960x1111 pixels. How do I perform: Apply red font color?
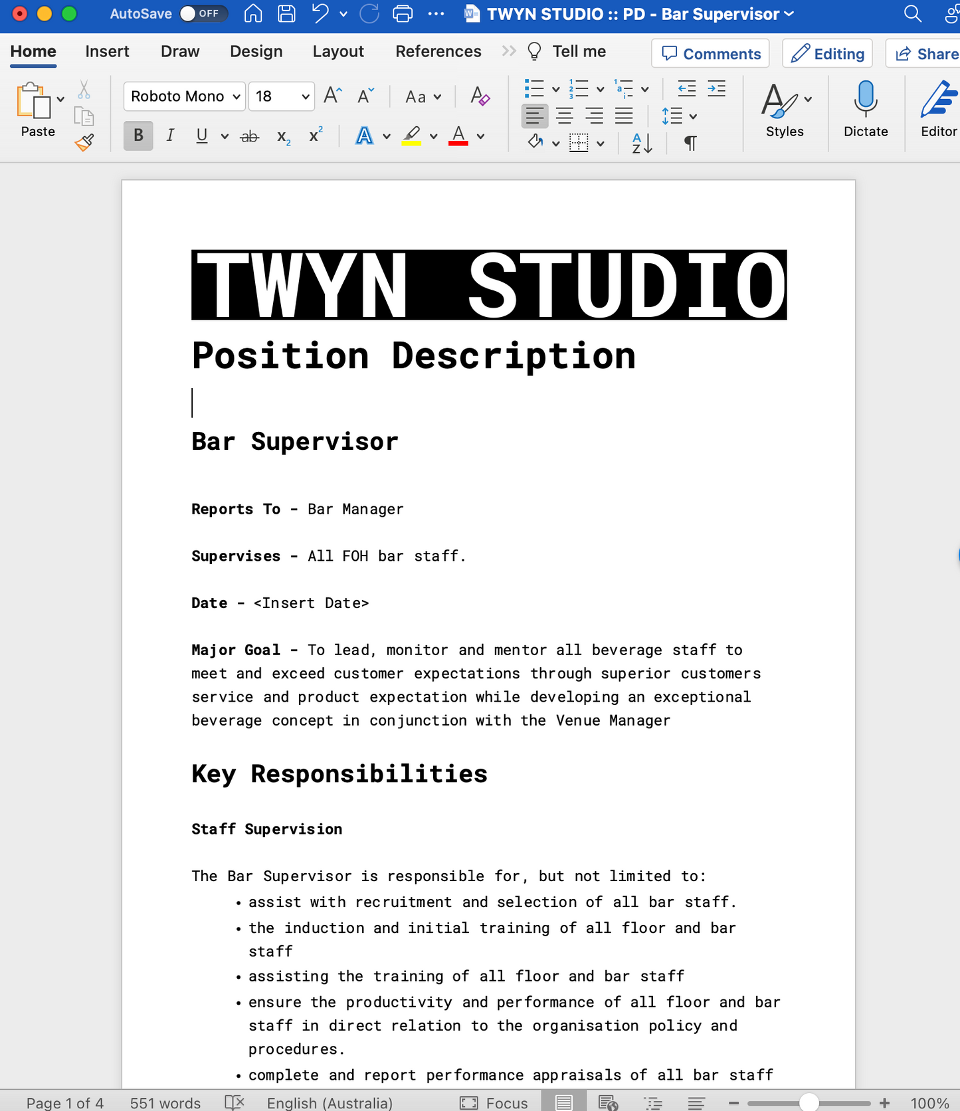click(458, 136)
